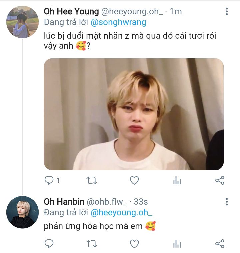View analytics for Oh Hanbin's tweet

pos(177,244)
